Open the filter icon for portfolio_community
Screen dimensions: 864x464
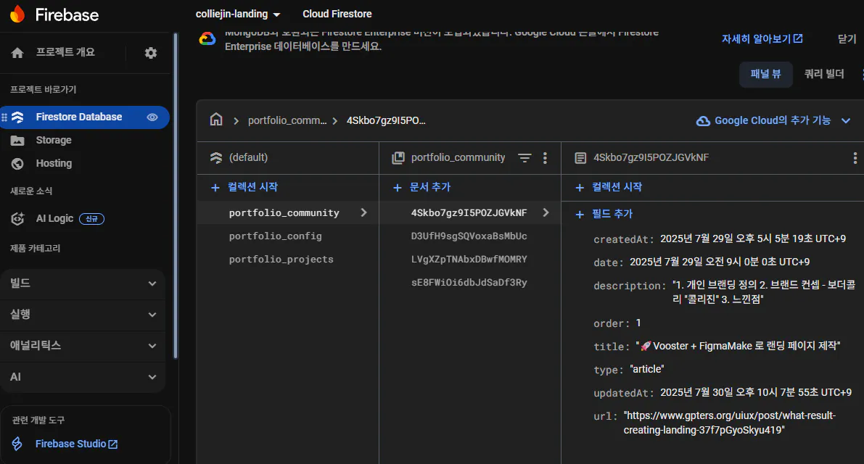tap(524, 157)
